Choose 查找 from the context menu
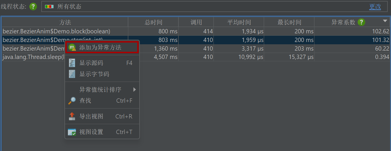391x151 pixels. click(102, 101)
